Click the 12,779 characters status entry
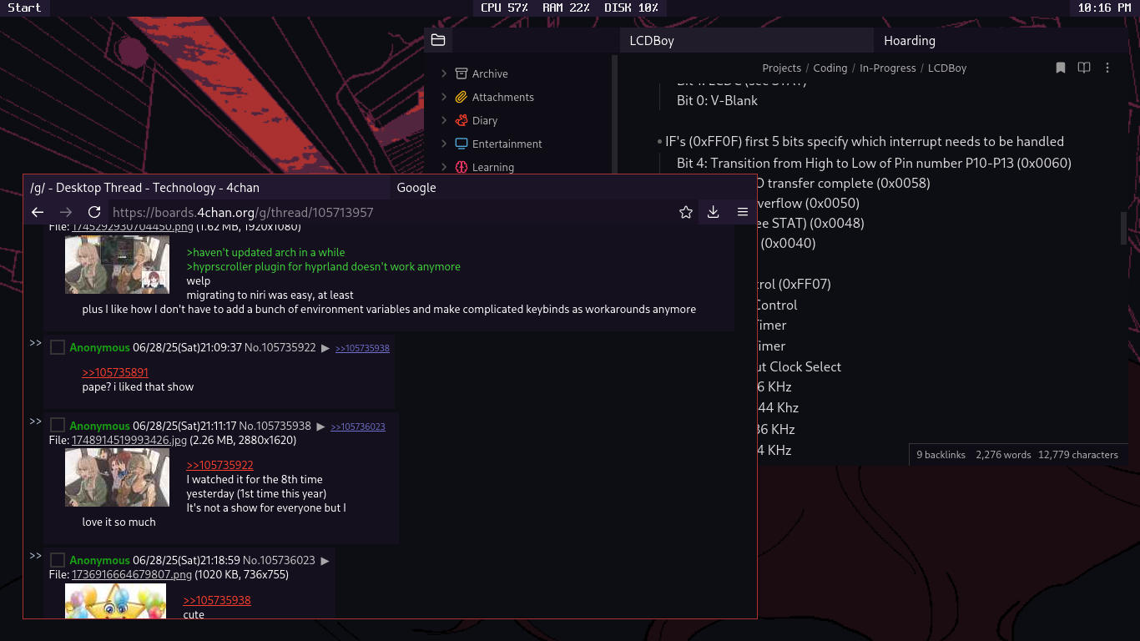 pyautogui.click(x=1078, y=455)
